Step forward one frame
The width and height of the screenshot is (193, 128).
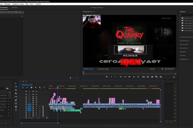tap(134, 77)
